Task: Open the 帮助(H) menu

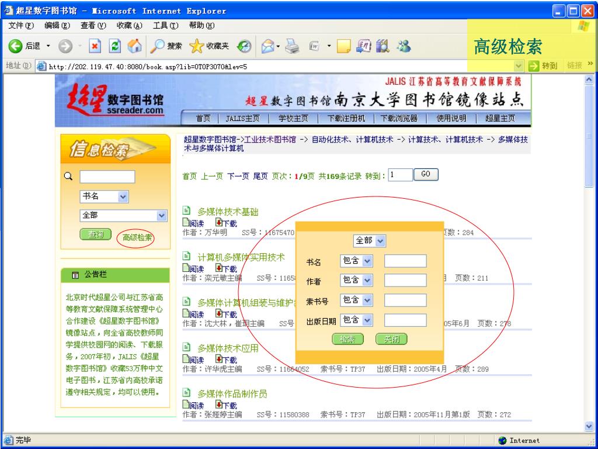Action: (x=201, y=26)
